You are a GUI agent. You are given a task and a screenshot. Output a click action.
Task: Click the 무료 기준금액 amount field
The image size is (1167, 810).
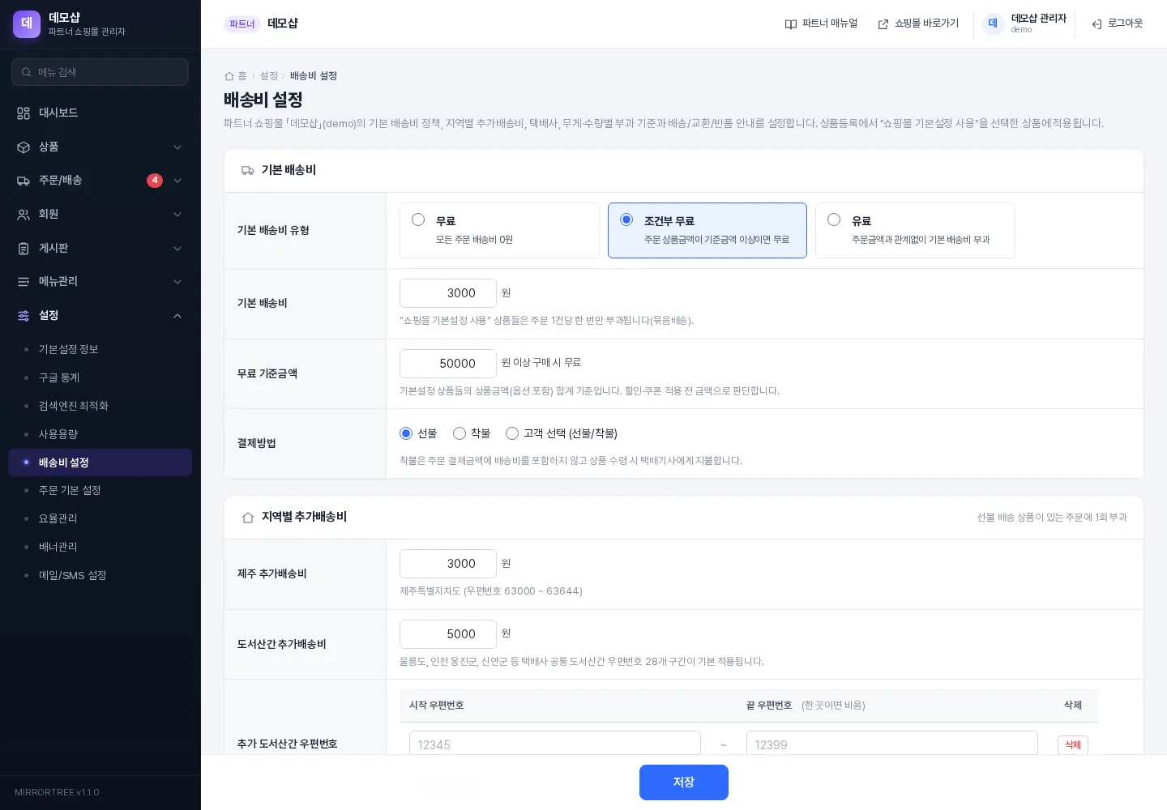tap(448, 364)
